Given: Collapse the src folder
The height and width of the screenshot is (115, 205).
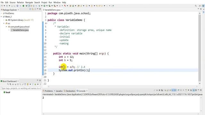Looking at the screenshot, I should [4, 23].
